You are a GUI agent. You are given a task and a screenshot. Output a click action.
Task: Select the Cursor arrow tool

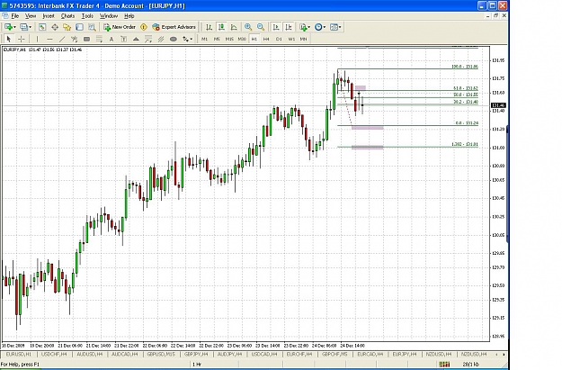coord(9,39)
